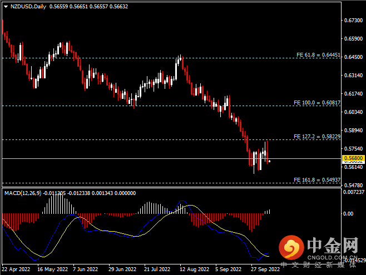Click the MACD(12,26,9) indicator label
Screen dimensions: 366x275
pos(23,193)
